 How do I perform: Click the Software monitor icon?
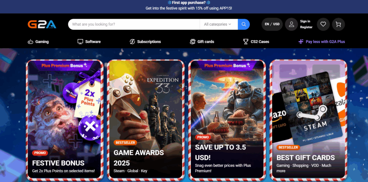click(80, 42)
